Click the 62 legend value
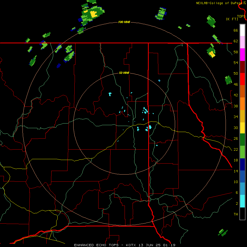This screenshot has width=247, height=247. point(236,41)
